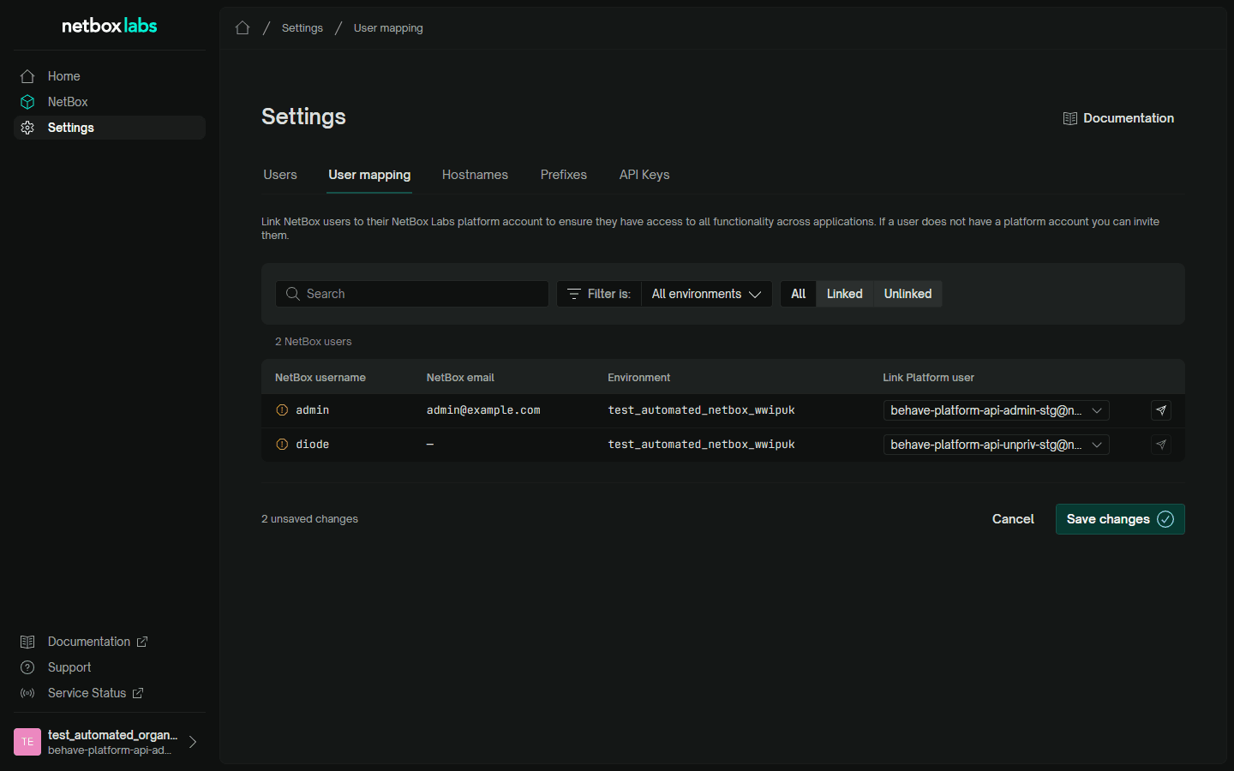
Task: Select the User mapping tab
Action: click(369, 175)
